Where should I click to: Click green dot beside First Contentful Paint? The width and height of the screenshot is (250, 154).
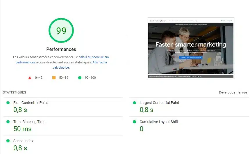click(x=8, y=103)
